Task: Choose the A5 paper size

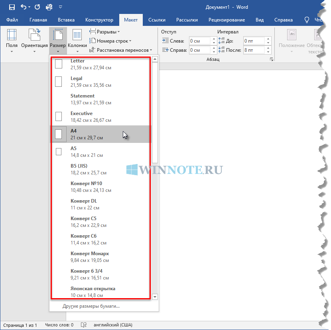Action: [101, 152]
